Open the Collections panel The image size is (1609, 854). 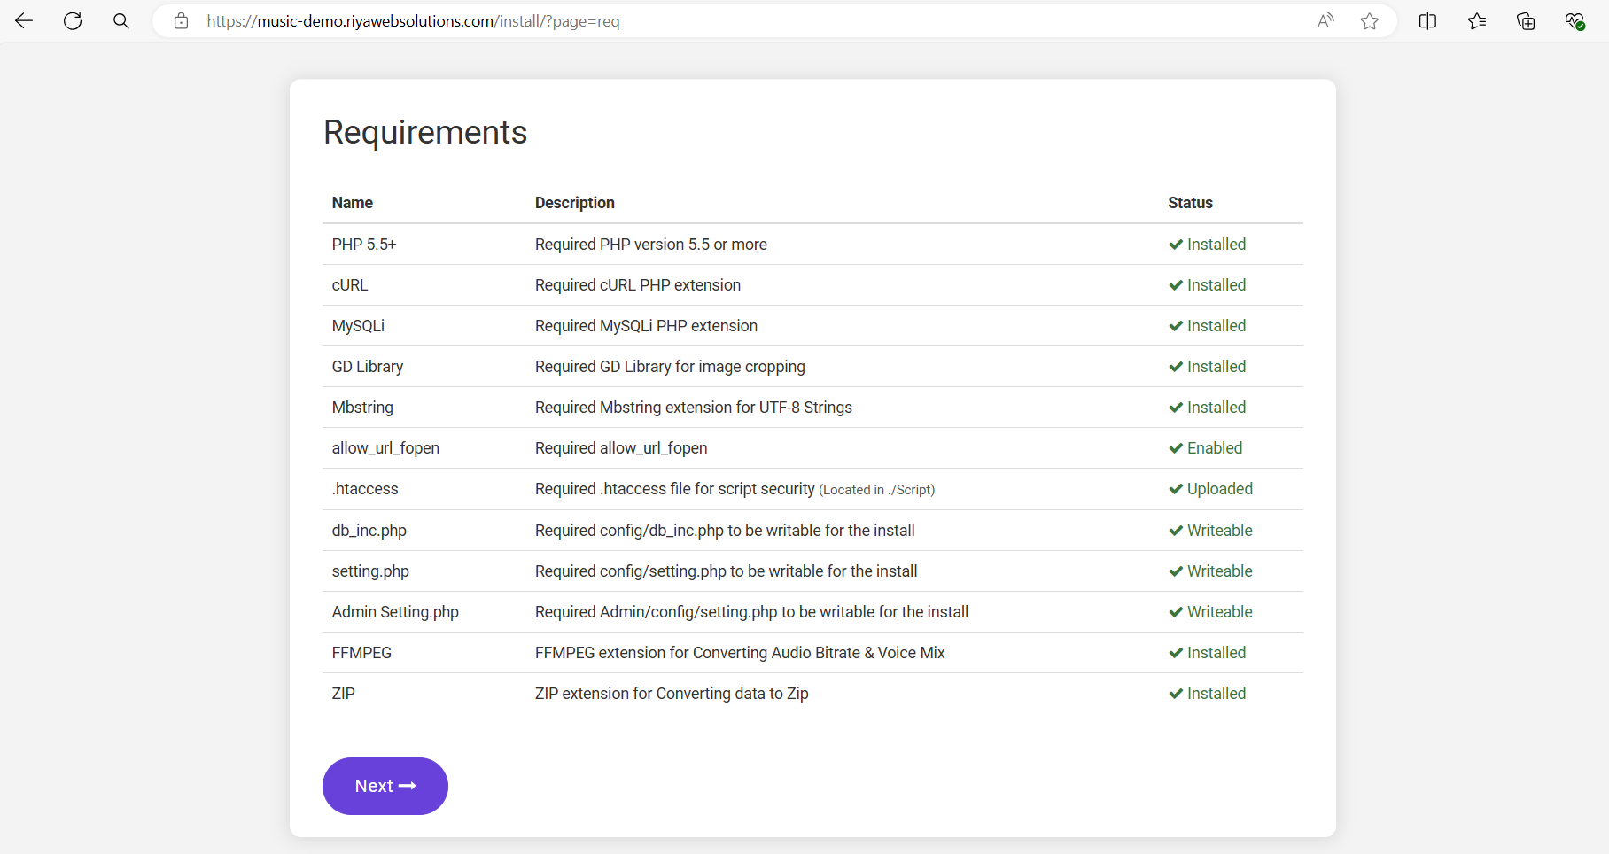[1526, 21]
